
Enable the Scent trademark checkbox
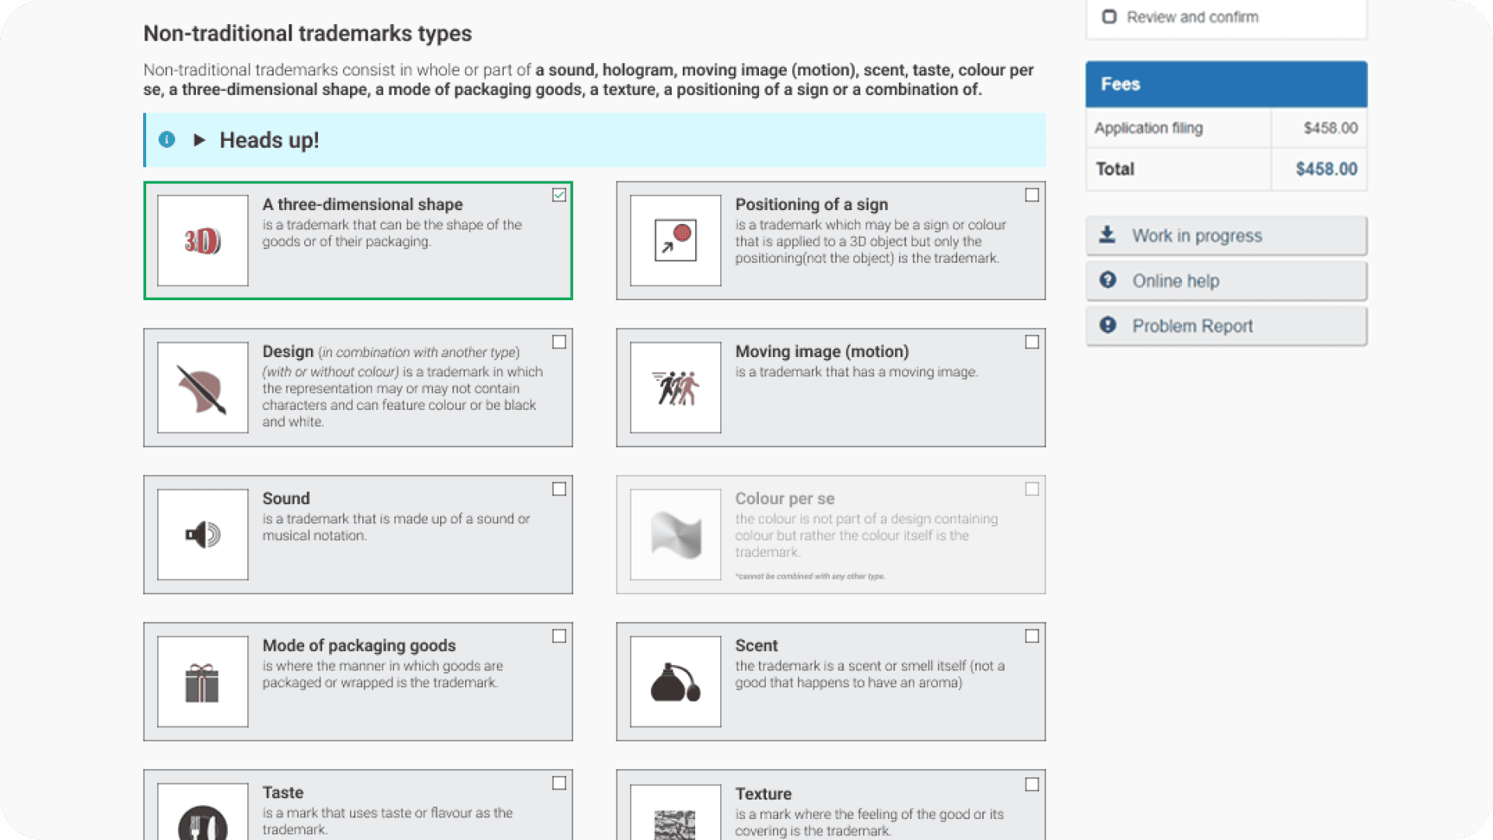coord(1032,636)
